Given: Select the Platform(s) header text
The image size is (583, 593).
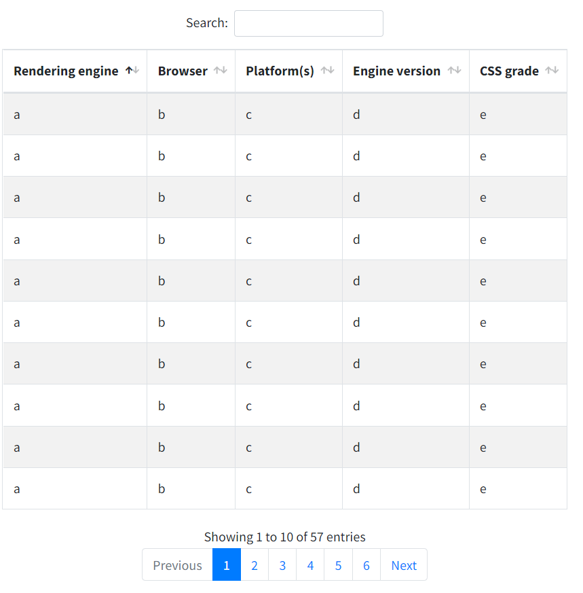Looking at the screenshot, I should pyautogui.click(x=280, y=71).
